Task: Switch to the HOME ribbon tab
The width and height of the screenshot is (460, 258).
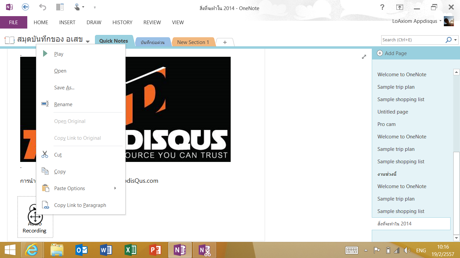Action: point(41,23)
